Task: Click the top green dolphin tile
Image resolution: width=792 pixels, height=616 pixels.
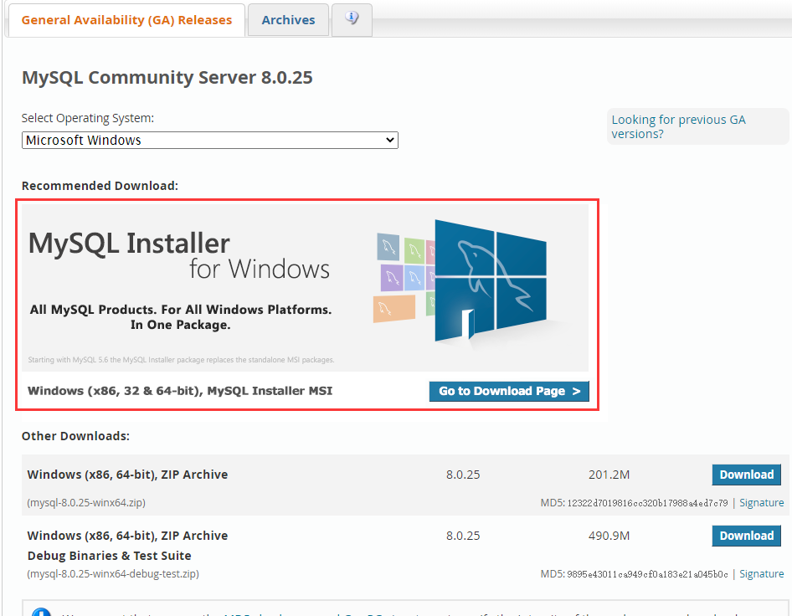Action: point(414,250)
